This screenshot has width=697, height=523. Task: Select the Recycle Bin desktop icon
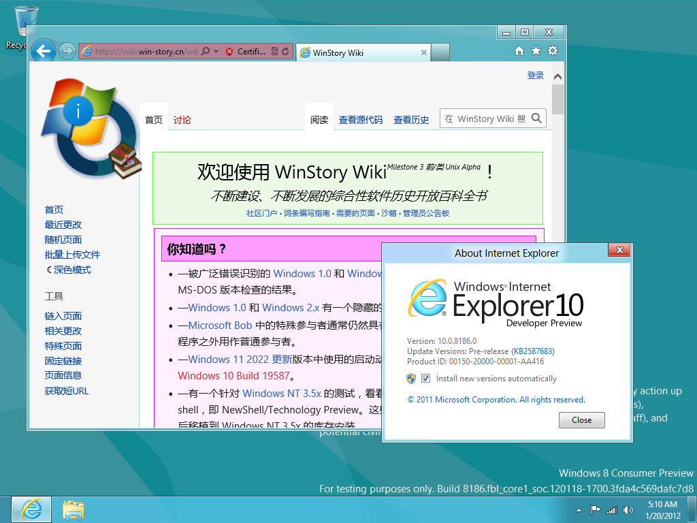point(26,27)
